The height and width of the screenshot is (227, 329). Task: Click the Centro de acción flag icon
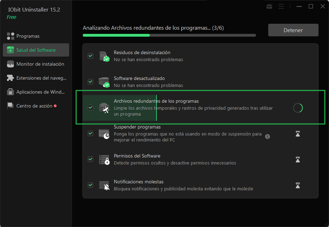pyautogui.click(x=10, y=106)
